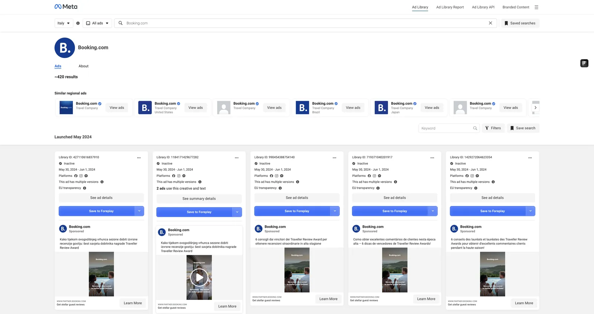The width and height of the screenshot is (594, 314).
Task: Show multiple versions info for ad 427110616837910
Action: click(x=102, y=182)
